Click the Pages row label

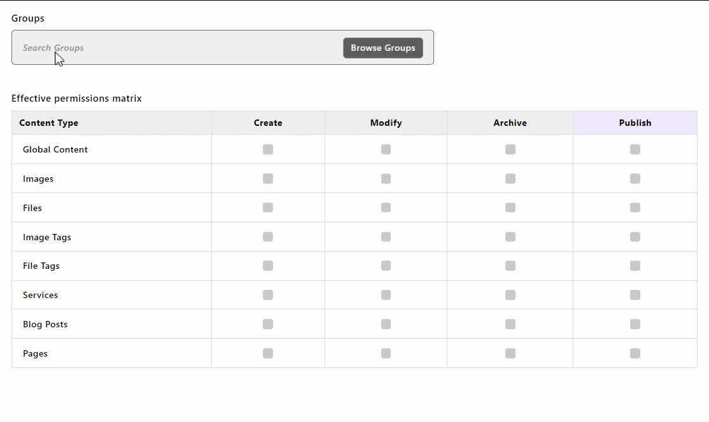tap(35, 354)
